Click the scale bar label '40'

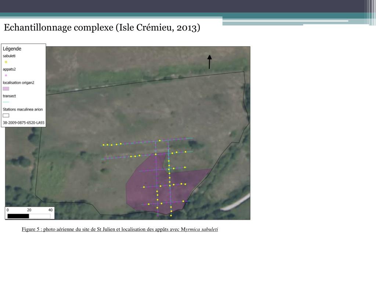pyautogui.click(x=50, y=210)
